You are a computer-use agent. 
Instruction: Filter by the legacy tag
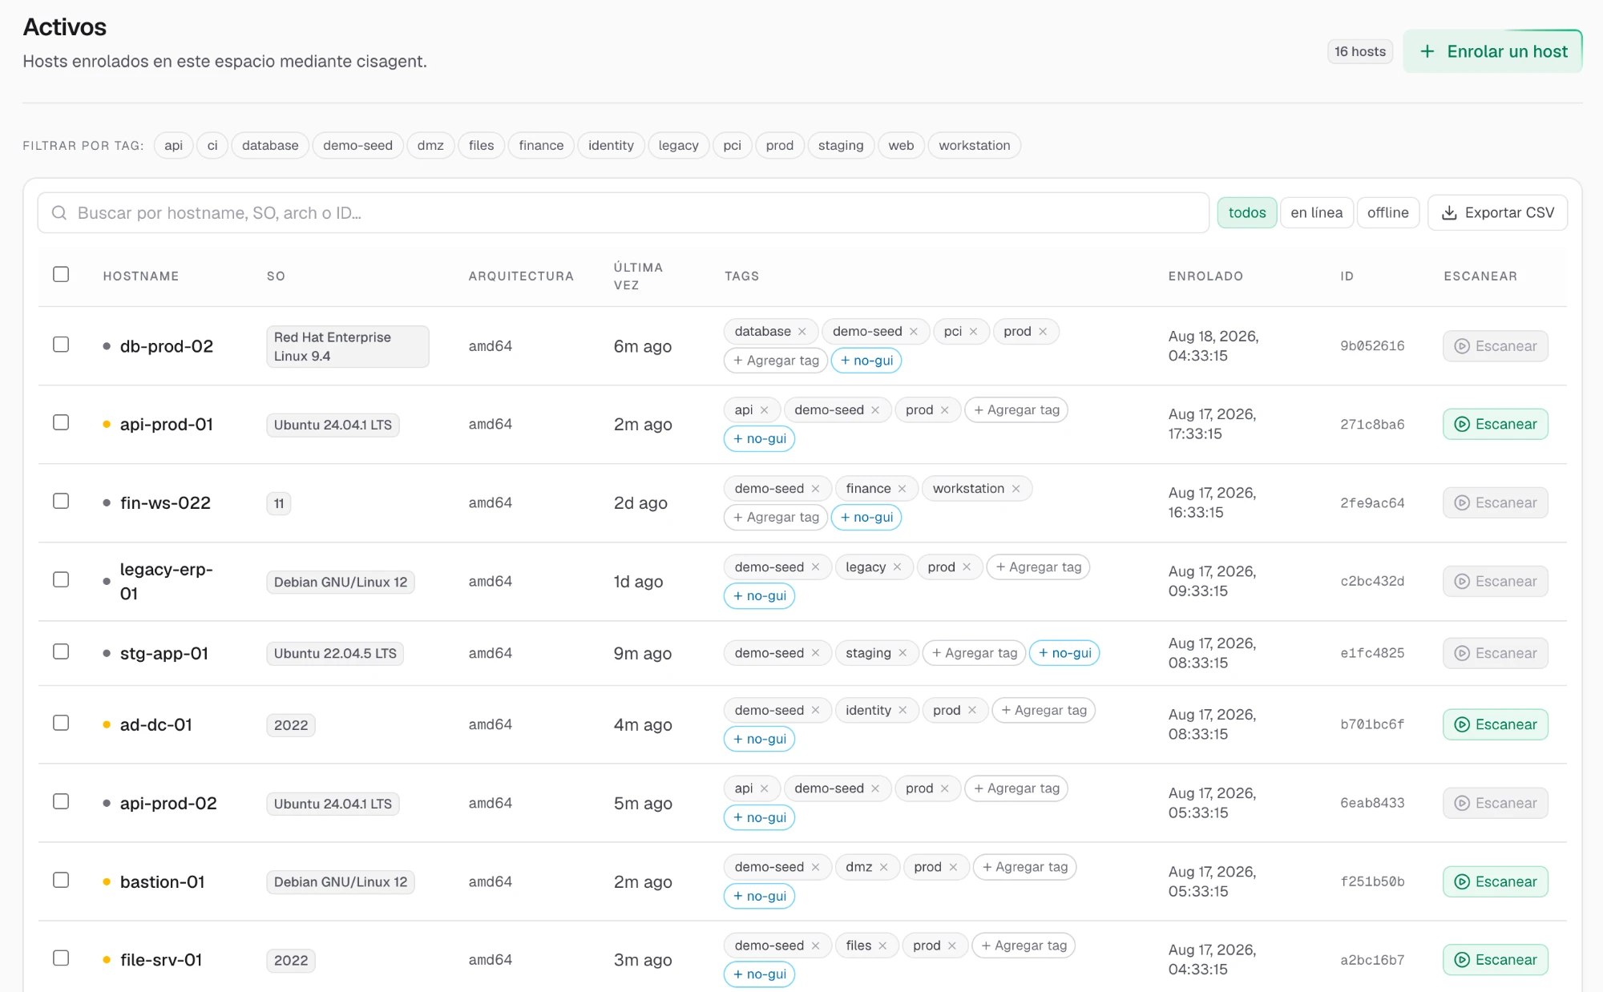678,146
